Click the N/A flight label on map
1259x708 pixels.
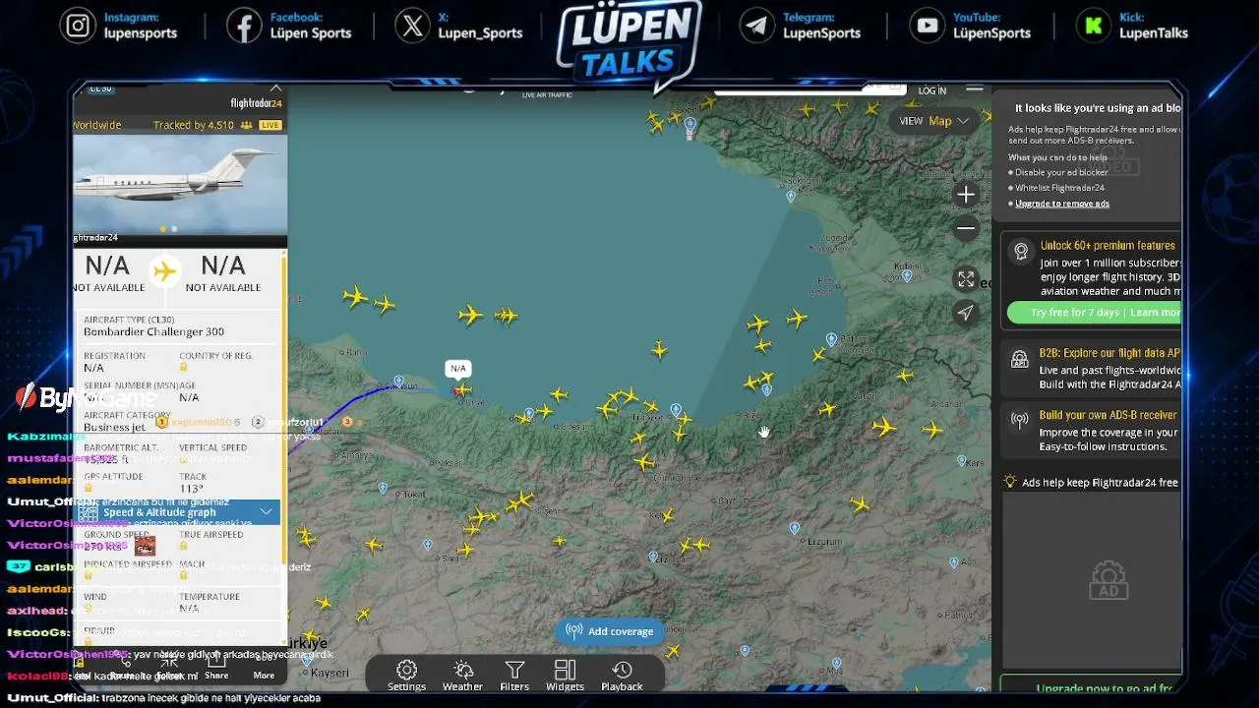[458, 369]
